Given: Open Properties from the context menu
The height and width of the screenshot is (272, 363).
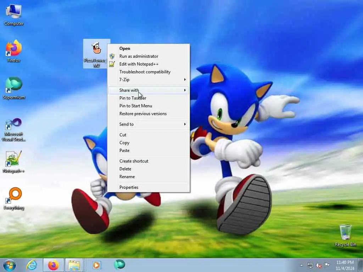Looking at the screenshot, I should [x=149, y=187].
